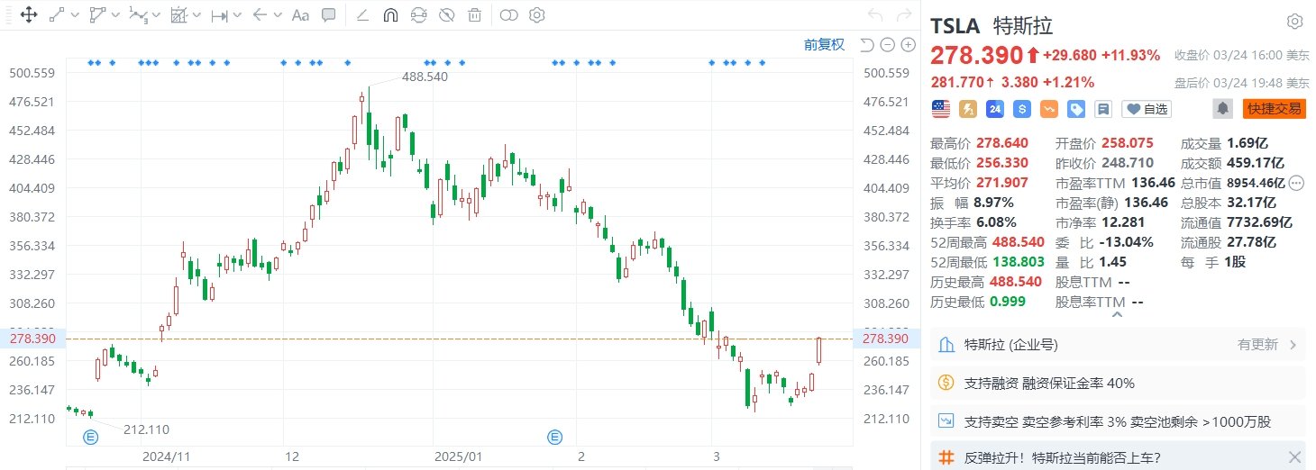Expand the line drawing tool dropdown arrow

coord(75,15)
